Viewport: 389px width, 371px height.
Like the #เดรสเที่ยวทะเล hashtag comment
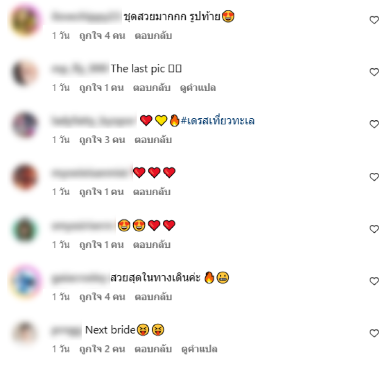tap(374, 124)
